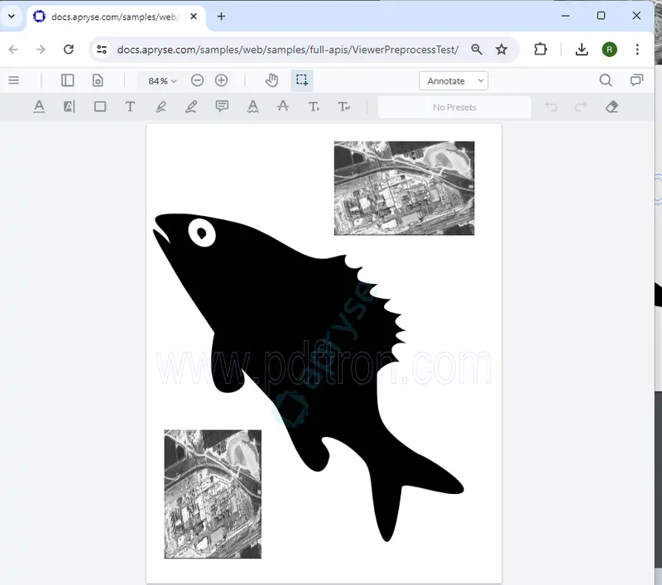
Task: Open the document search panel
Action: [606, 80]
